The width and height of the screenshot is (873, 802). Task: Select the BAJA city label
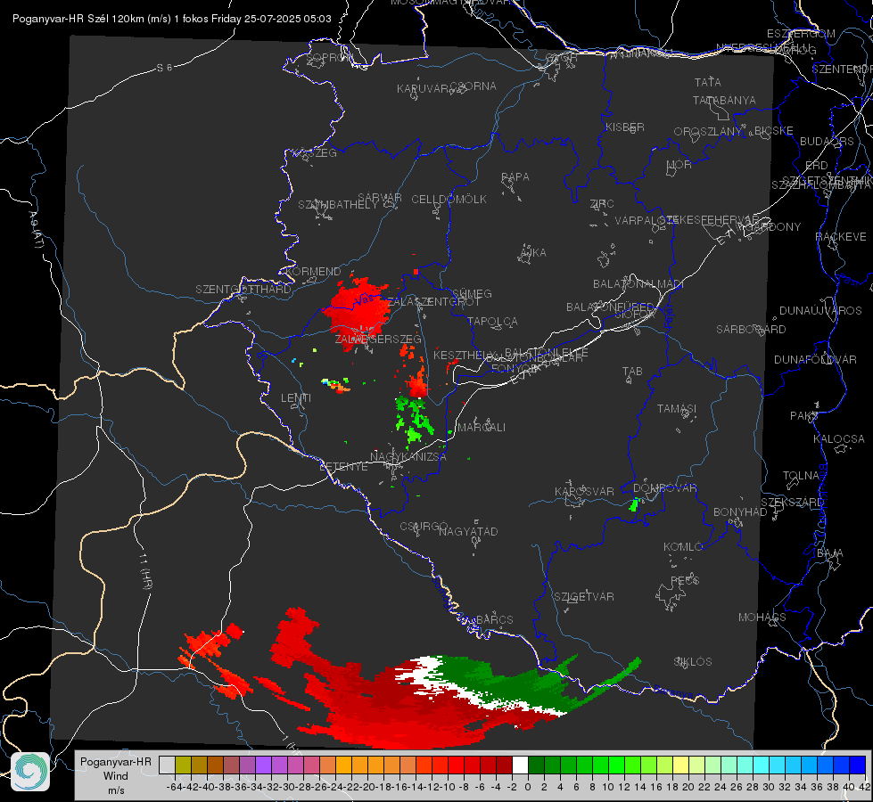(x=830, y=553)
